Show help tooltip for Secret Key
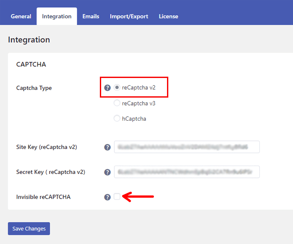The image size is (293, 244). [x=107, y=172]
